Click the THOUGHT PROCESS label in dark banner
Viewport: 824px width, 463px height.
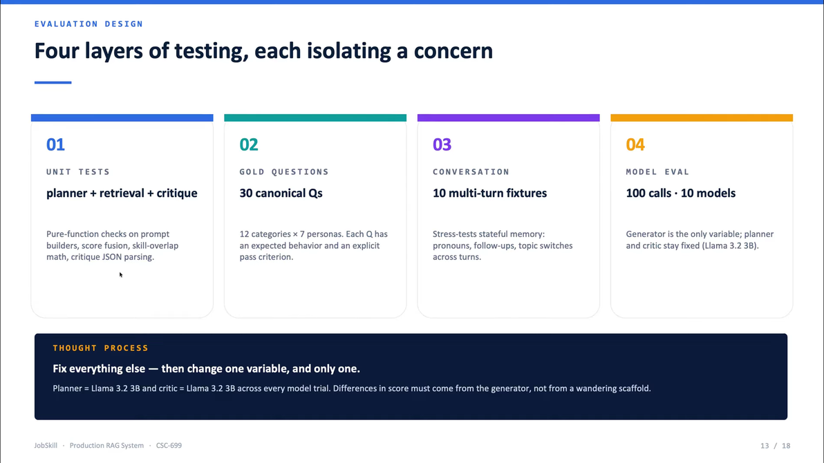pos(100,348)
